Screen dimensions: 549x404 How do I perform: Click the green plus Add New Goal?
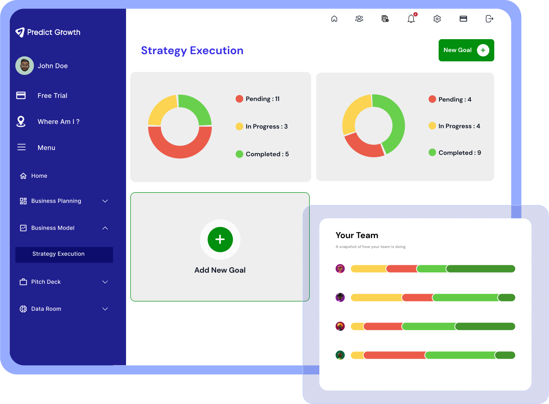tap(220, 240)
